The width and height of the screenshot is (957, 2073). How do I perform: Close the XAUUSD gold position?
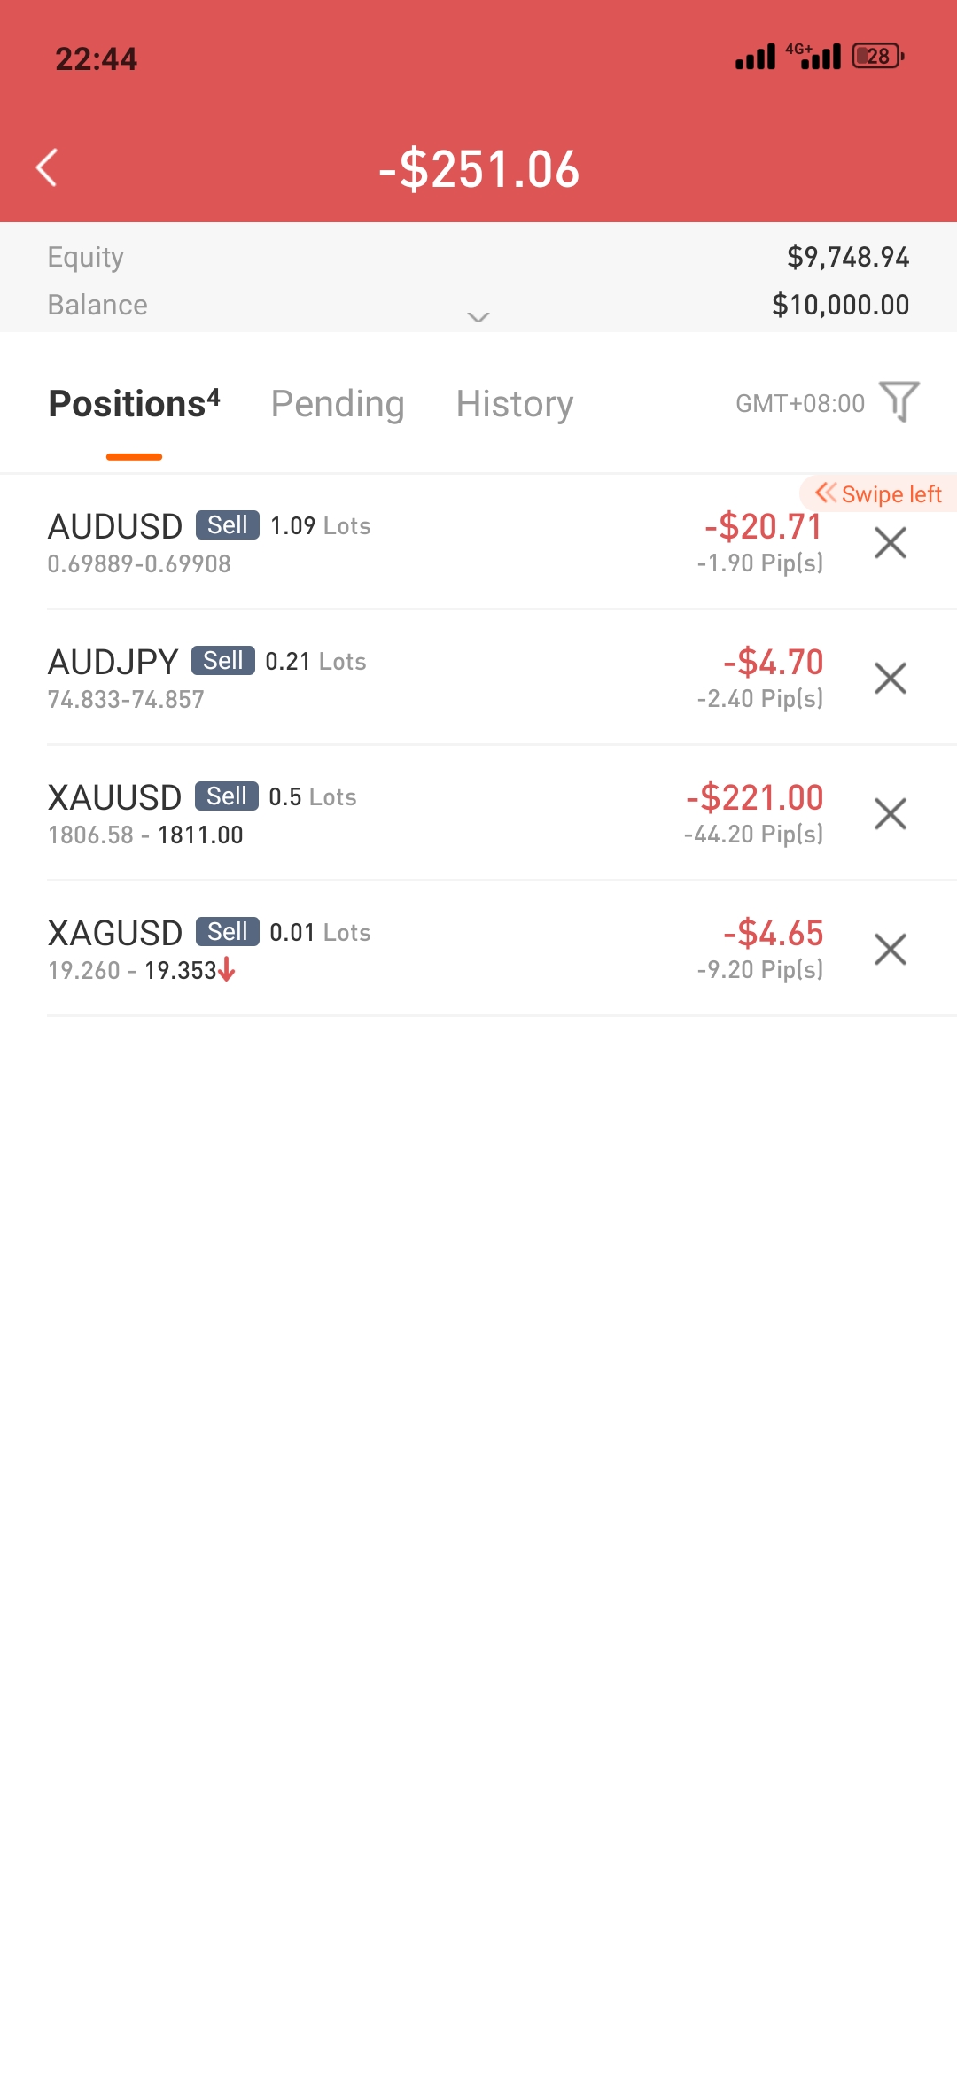(891, 814)
